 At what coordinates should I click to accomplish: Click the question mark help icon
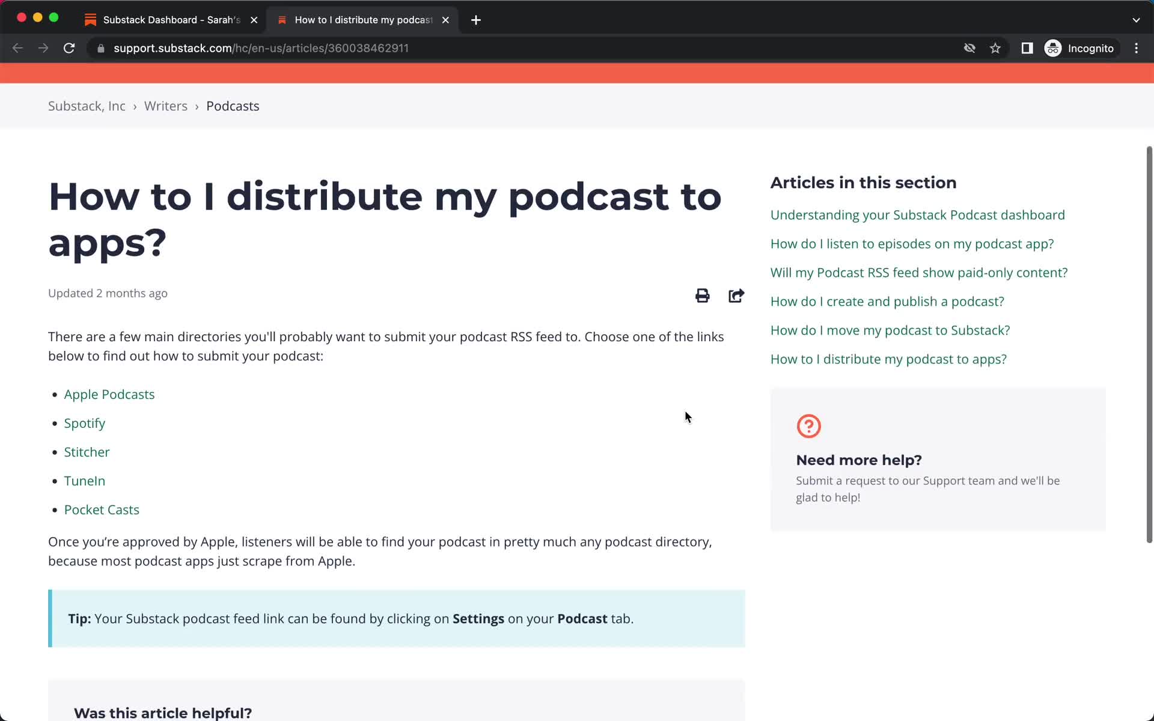click(808, 426)
